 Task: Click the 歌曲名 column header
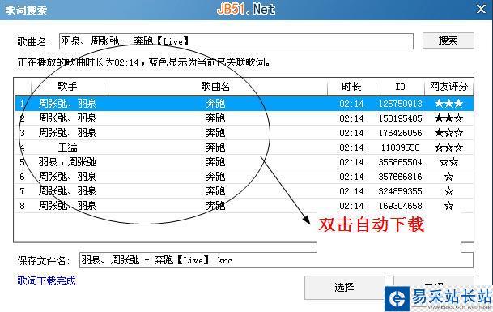coord(215,86)
